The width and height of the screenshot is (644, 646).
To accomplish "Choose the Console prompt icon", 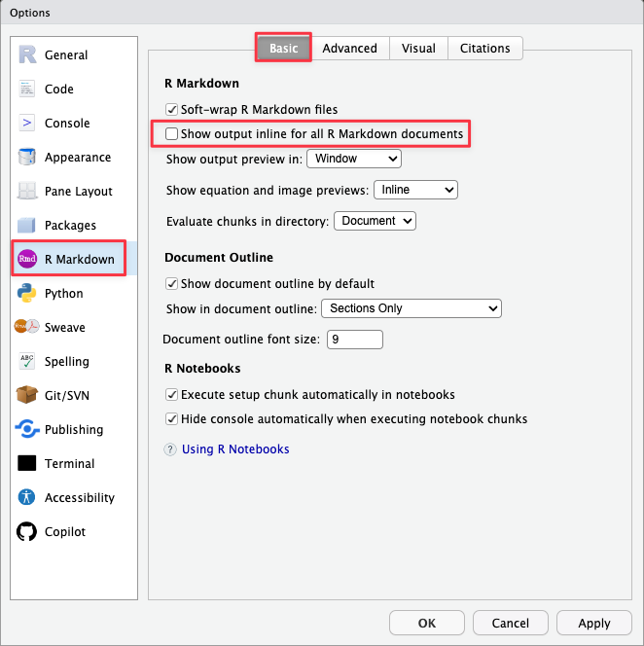I will [27, 123].
